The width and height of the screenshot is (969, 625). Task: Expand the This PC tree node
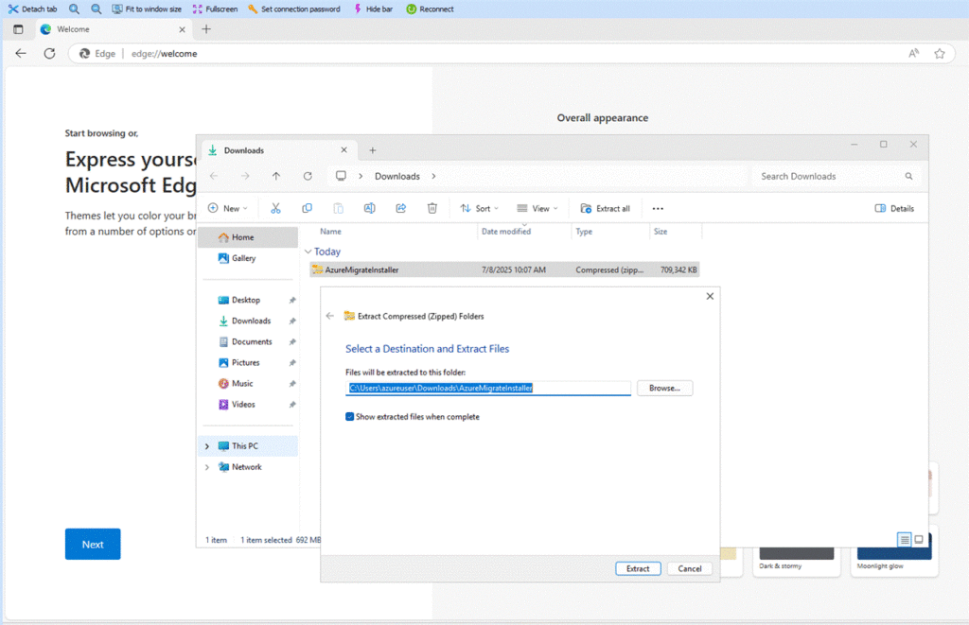[x=207, y=446]
